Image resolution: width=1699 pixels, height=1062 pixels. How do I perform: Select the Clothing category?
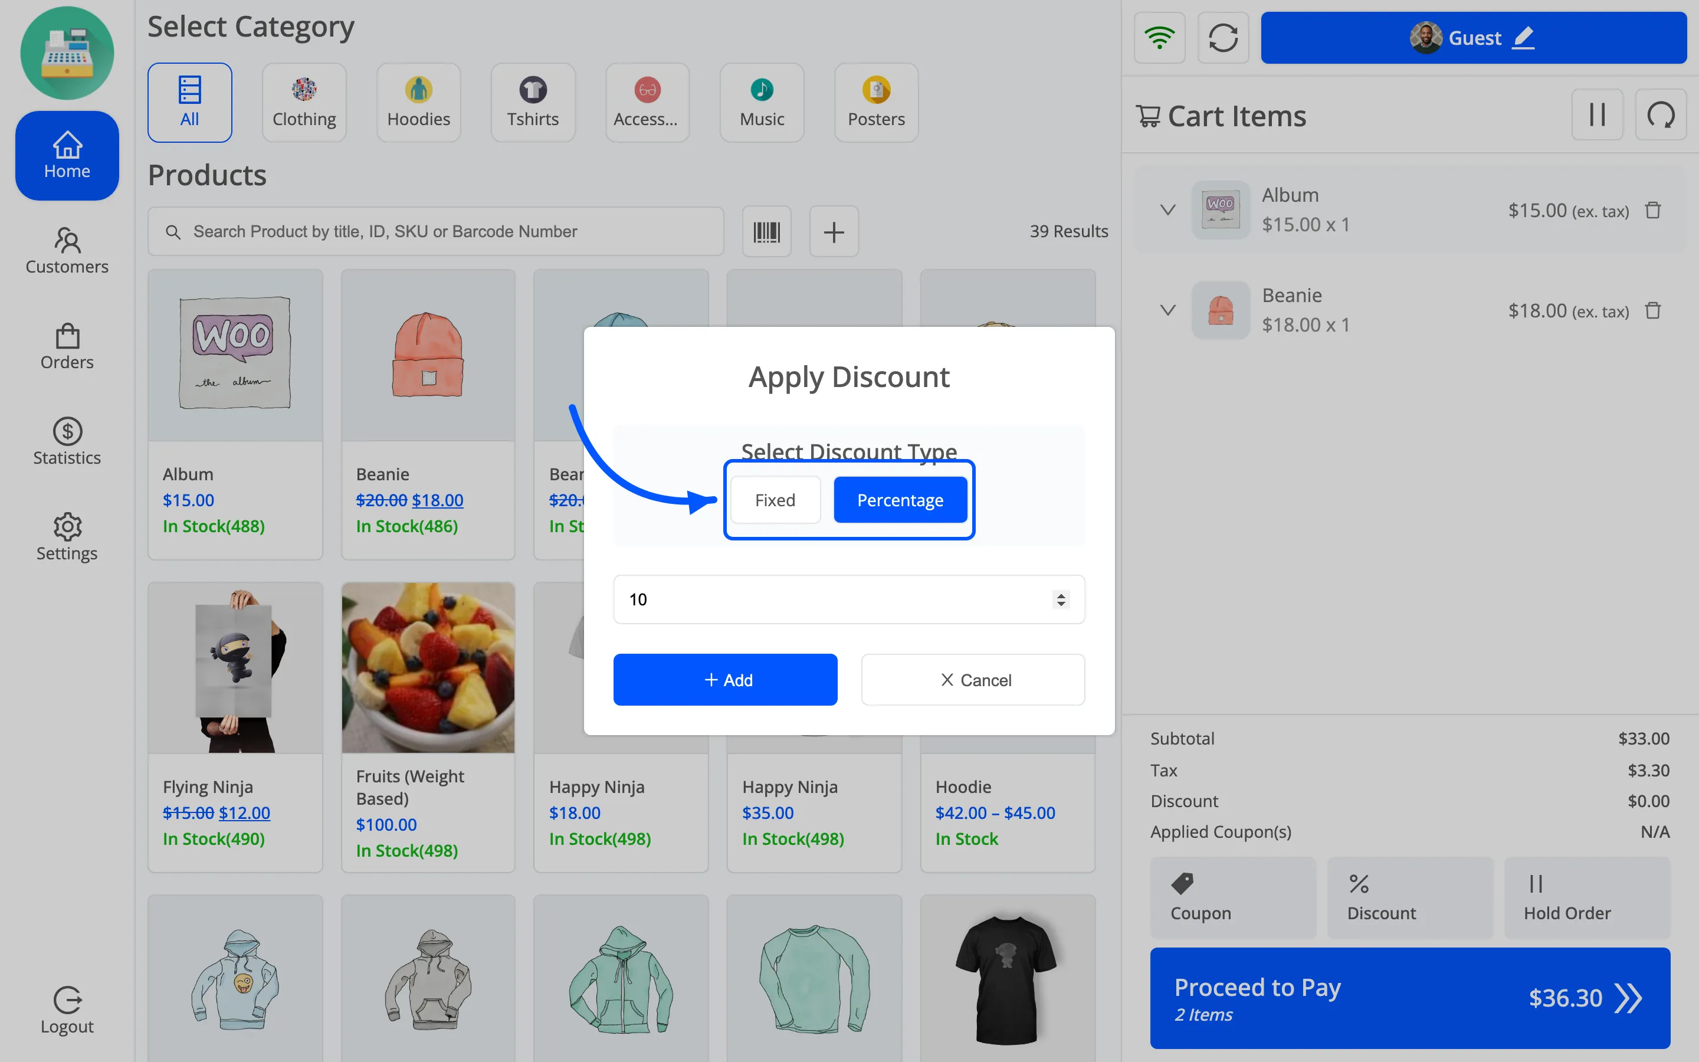point(304,103)
